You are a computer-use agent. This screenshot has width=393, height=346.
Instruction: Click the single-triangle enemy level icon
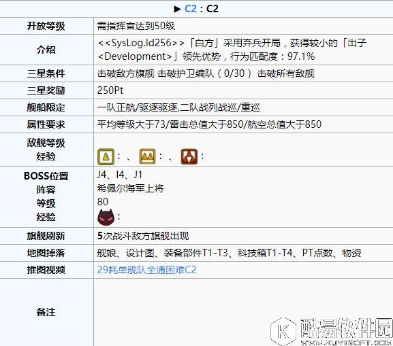point(106,156)
